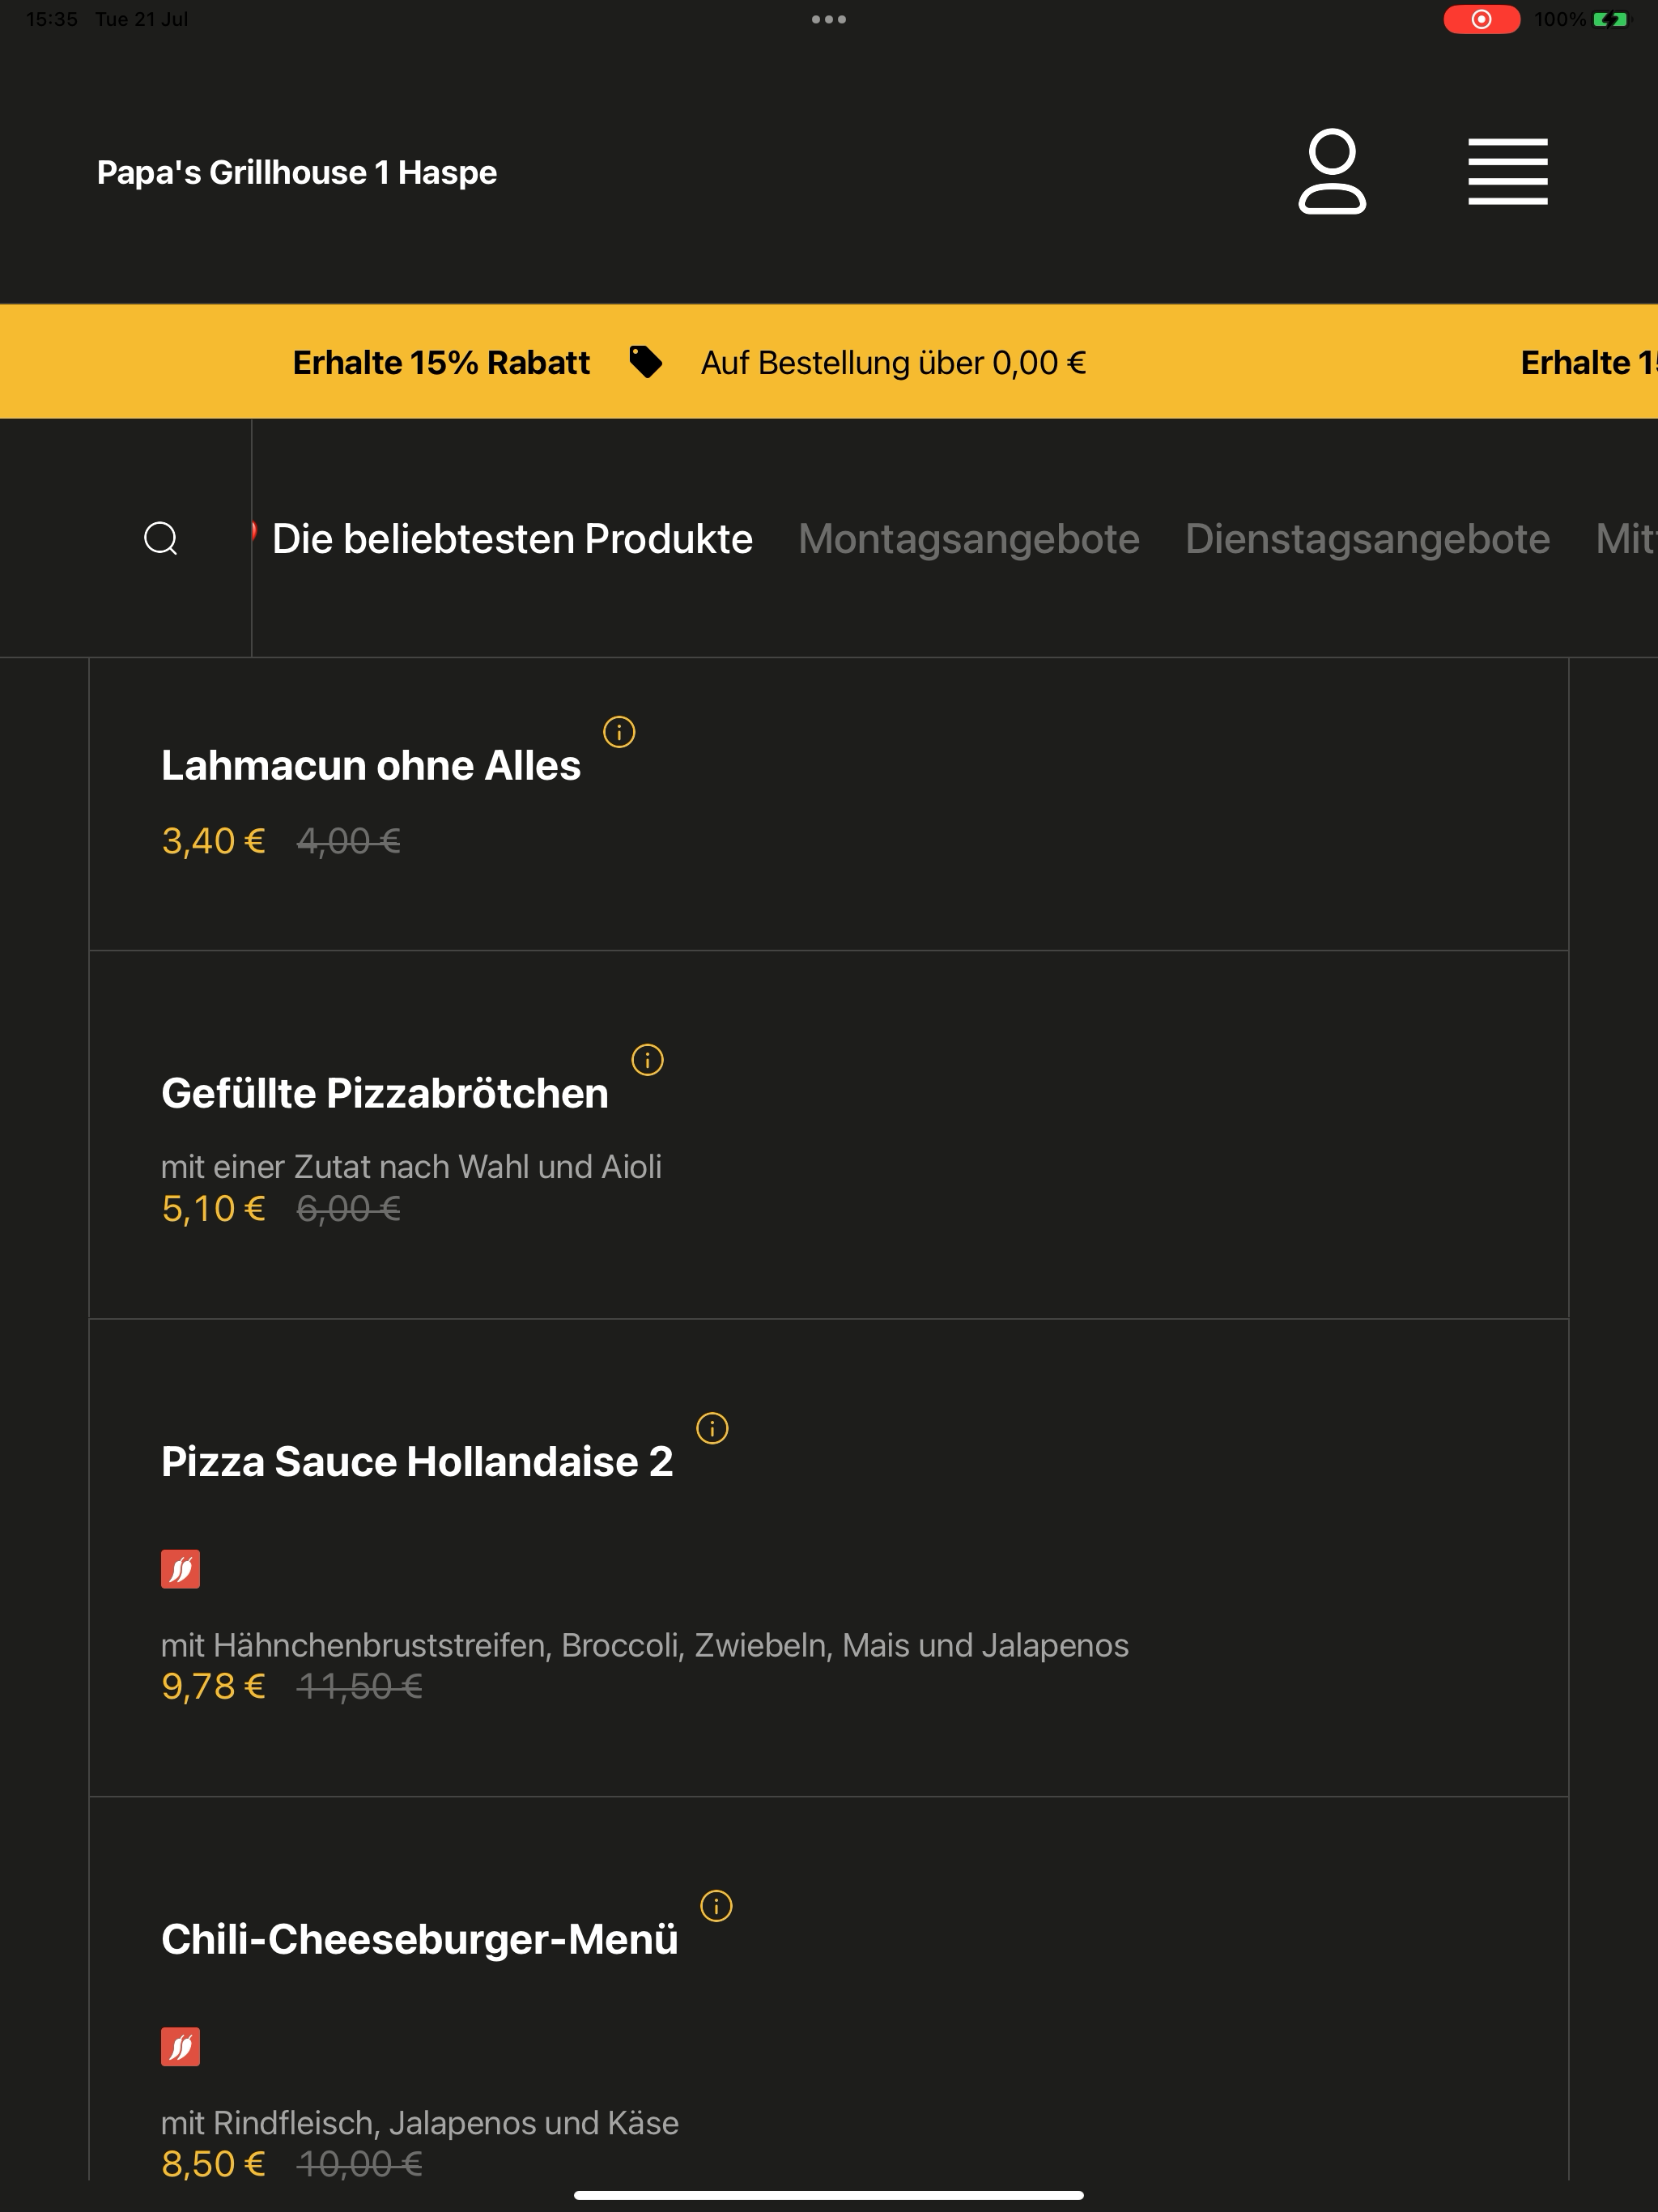Image resolution: width=1658 pixels, height=2212 pixels.
Task: Tap the 3,40 € discounted price
Action: [x=213, y=841]
